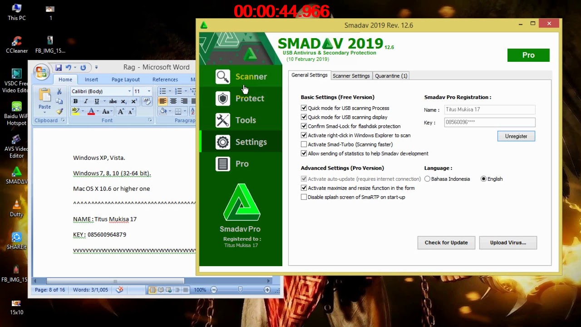This screenshot has height=327, width=581.
Task: Open the Undo history dropdown arrow
Action: point(75,68)
